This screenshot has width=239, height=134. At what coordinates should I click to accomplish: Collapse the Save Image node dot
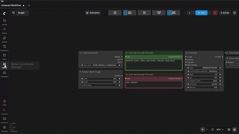tap(227, 58)
